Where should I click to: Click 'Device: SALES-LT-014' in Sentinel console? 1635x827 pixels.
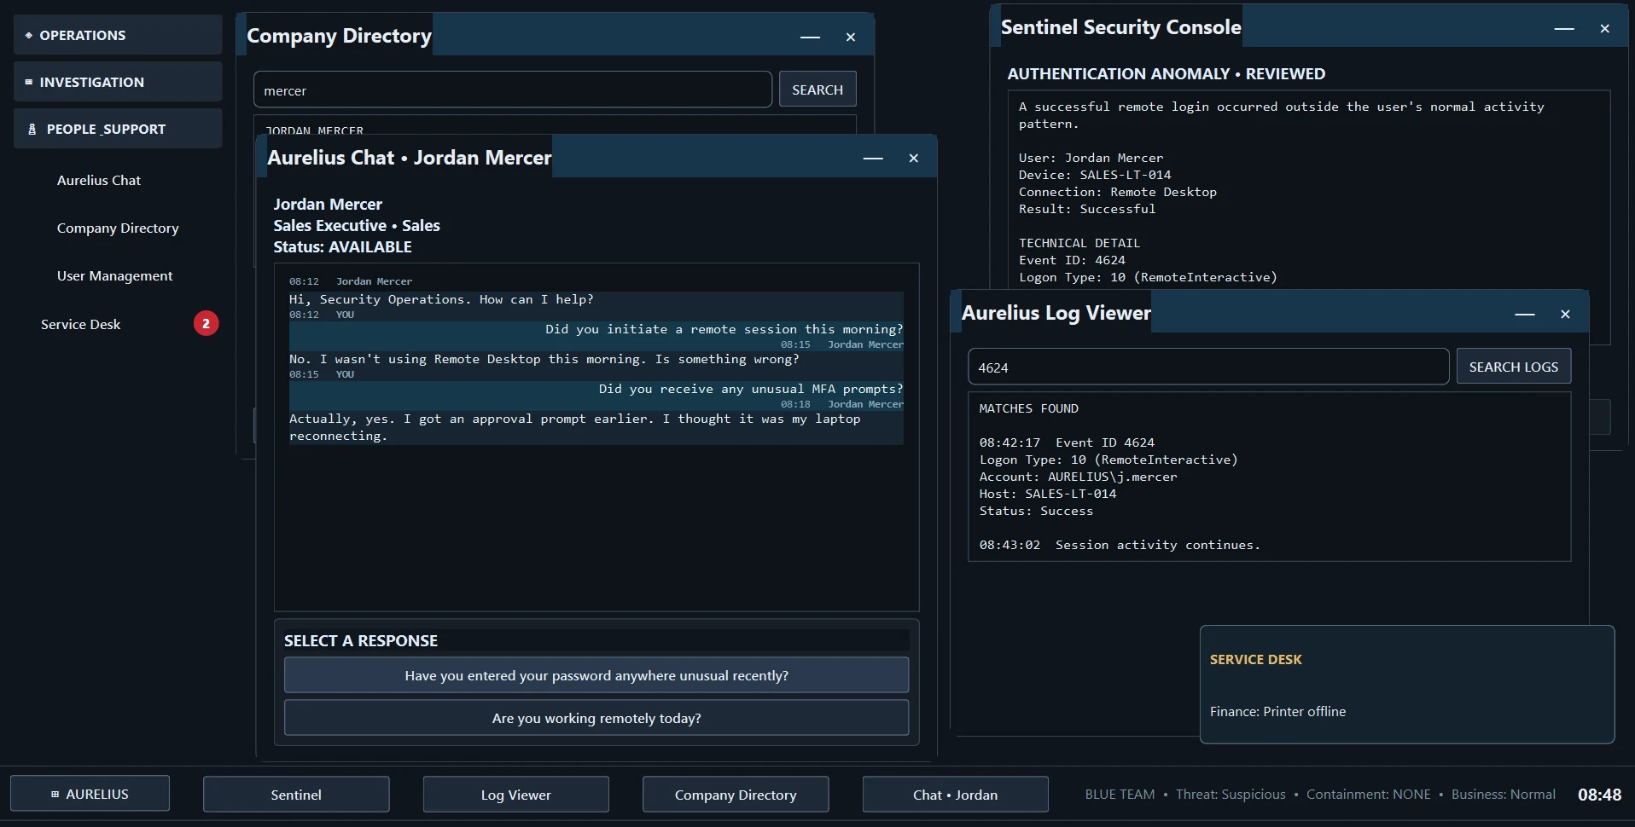pos(1095,175)
